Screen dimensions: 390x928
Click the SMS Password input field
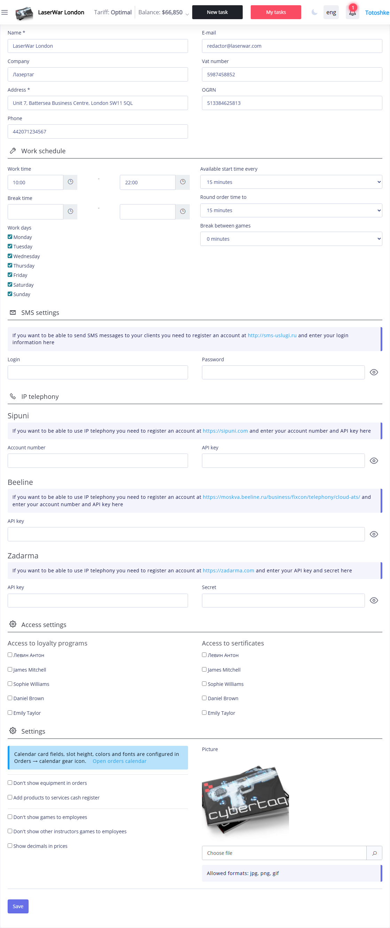[x=283, y=372]
